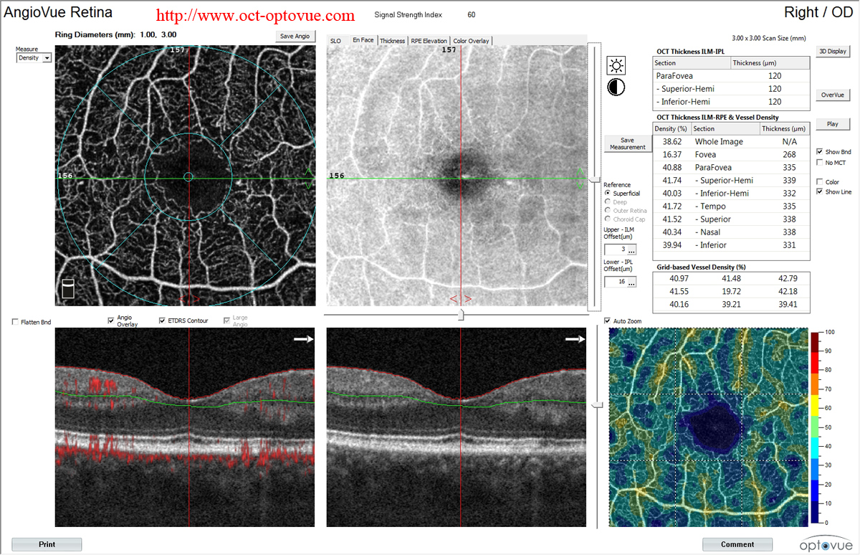Image resolution: width=860 pixels, height=555 pixels.
Task: Select Choroid Cap reference radio
Action: 608,219
